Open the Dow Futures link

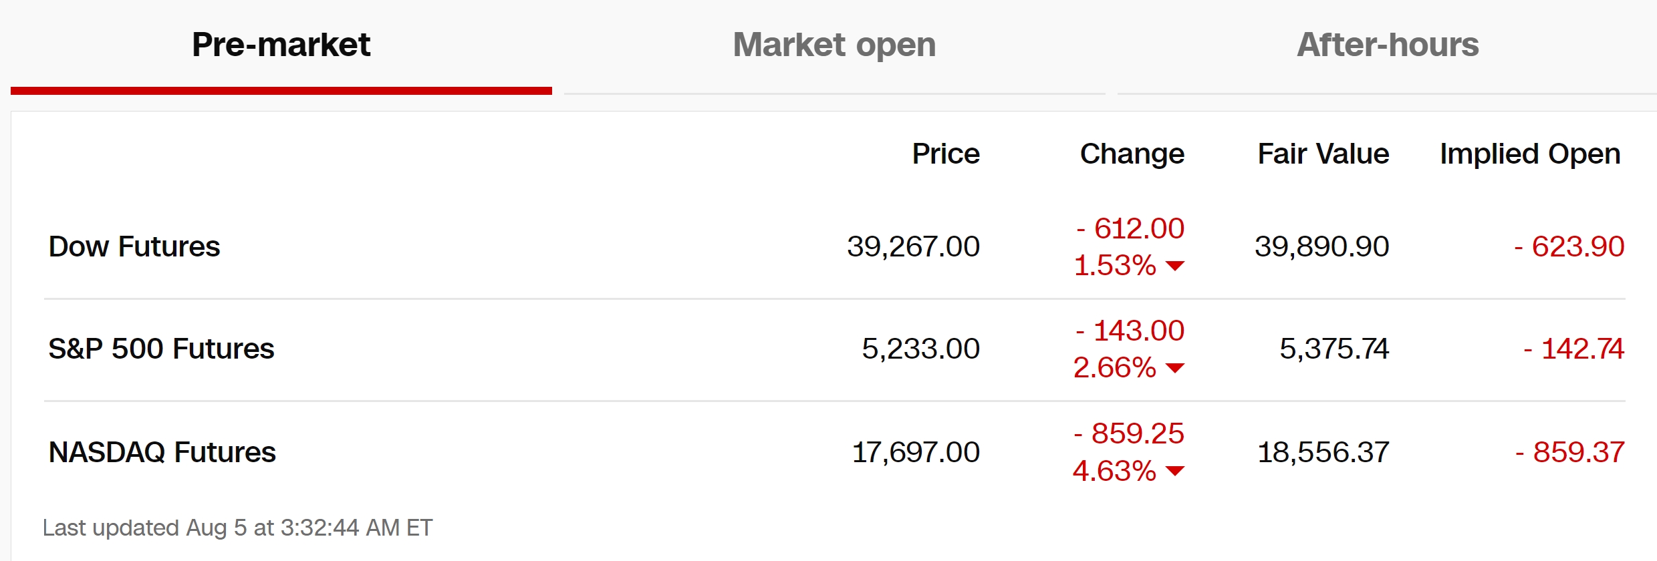pyautogui.click(x=134, y=246)
